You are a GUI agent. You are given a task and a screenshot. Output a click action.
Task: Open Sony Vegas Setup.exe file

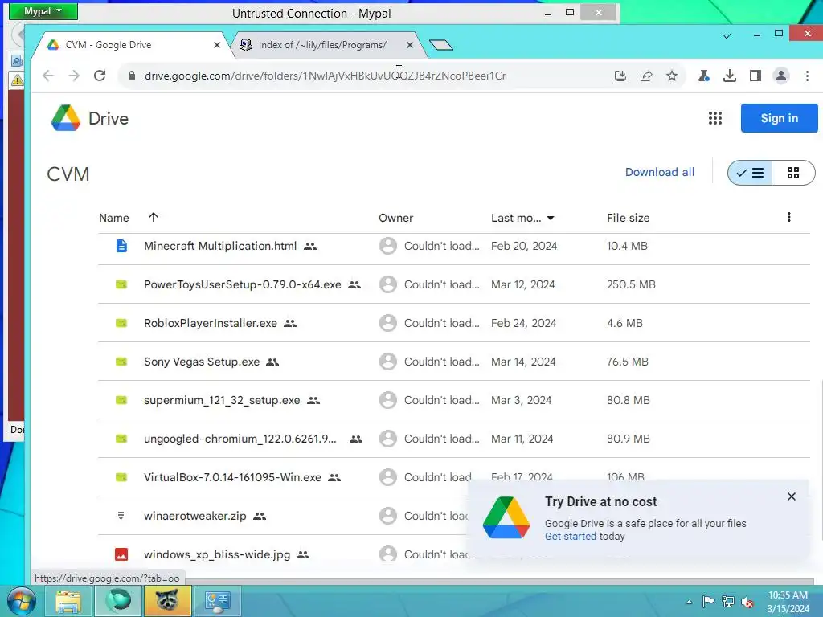[202, 362]
